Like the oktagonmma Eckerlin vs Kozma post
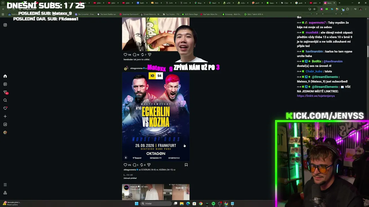This screenshot has width=369, height=207. click(125, 165)
